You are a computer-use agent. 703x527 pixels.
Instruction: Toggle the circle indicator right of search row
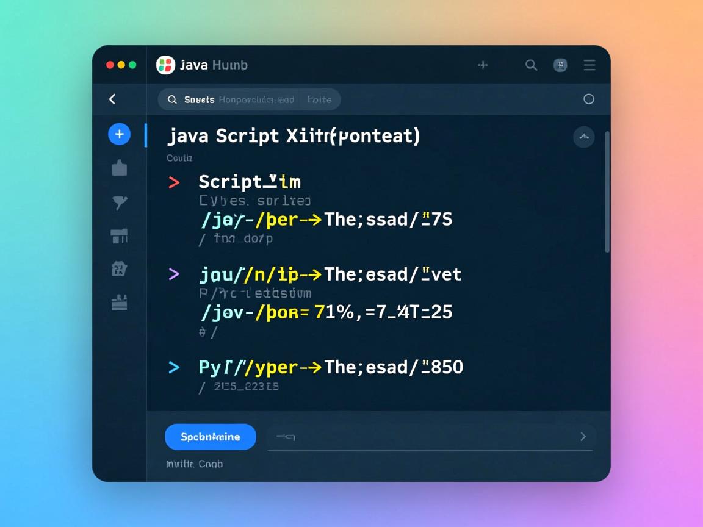588,99
